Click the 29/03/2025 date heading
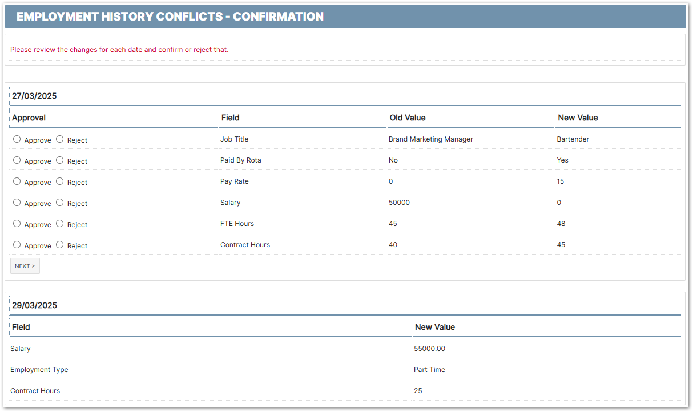This screenshot has width=693, height=412. [34, 305]
